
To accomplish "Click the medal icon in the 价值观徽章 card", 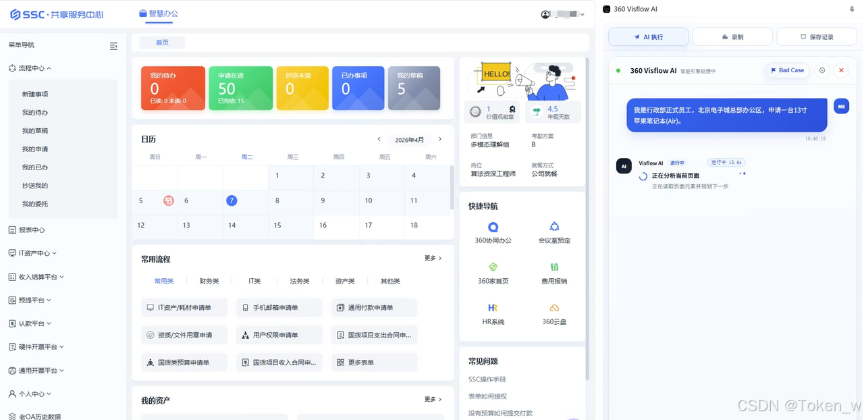I will (x=512, y=109).
